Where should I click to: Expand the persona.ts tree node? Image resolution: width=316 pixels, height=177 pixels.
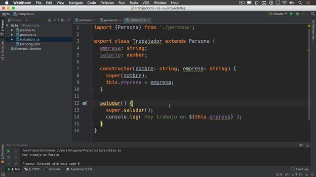[x=12, y=35]
